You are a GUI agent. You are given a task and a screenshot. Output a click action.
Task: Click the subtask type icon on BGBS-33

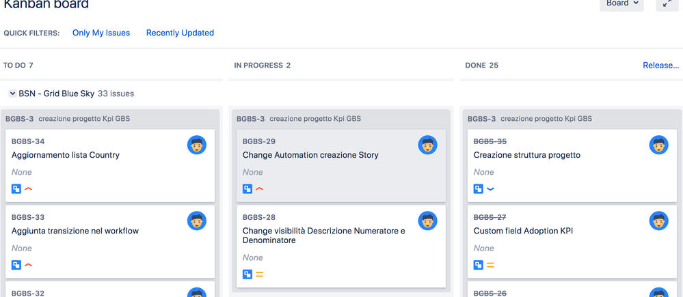16,265
